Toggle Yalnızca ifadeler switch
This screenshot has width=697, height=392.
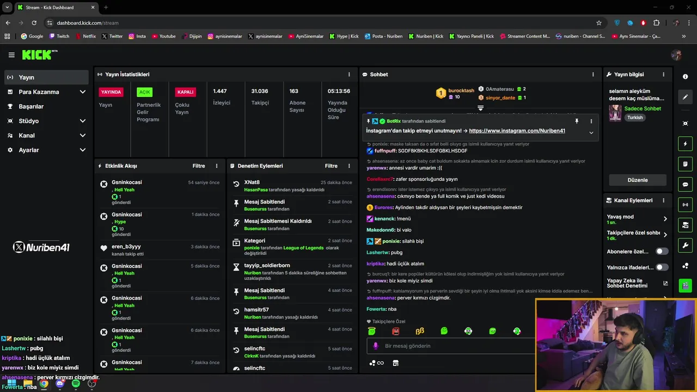click(662, 267)
